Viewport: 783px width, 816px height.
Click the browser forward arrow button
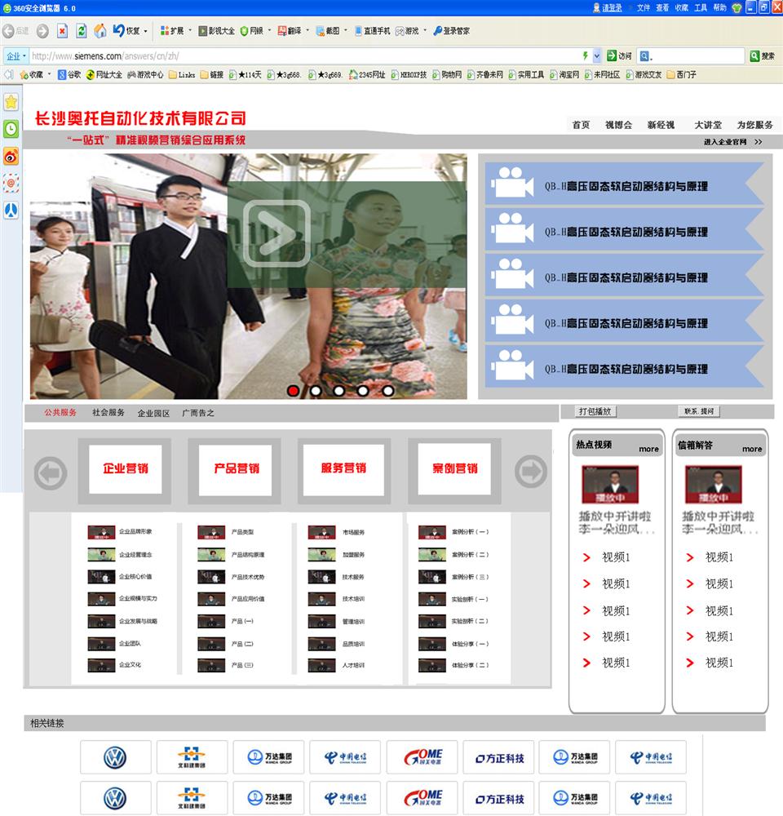click(42, 31)
